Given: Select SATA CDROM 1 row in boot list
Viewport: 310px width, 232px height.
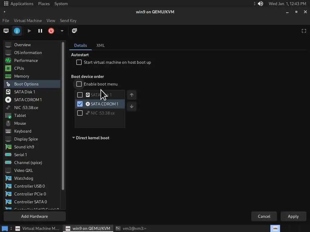Looking at the screenshot, I should [100, 104].
